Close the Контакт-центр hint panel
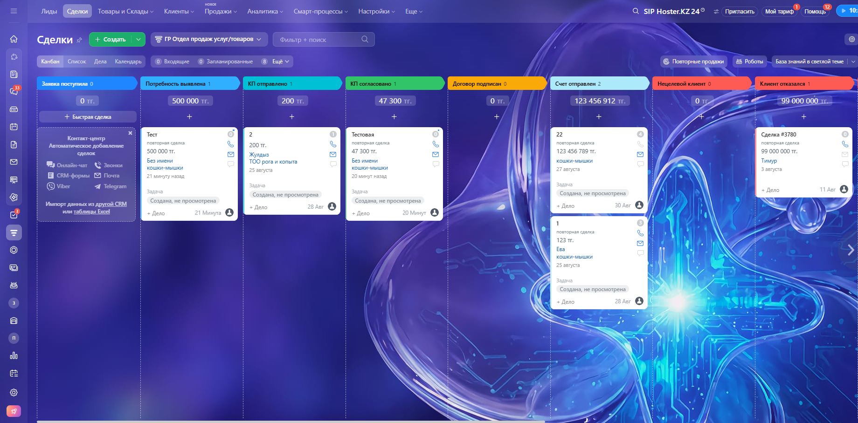The image size is (858, 423). pos(130,133)
